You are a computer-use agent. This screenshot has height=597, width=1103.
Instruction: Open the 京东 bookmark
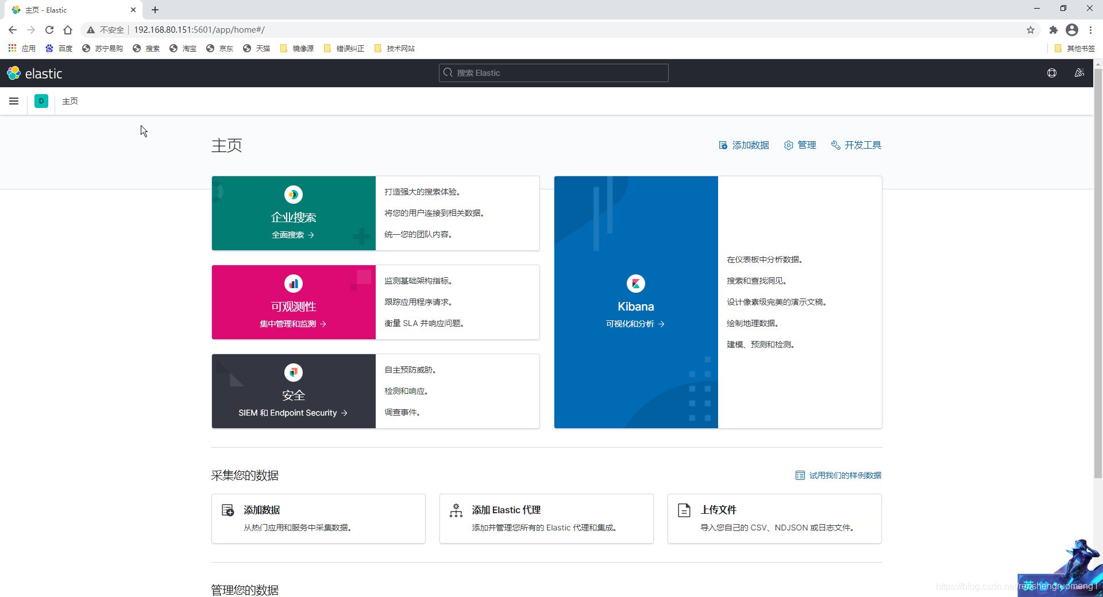click(x=219, y=48)
